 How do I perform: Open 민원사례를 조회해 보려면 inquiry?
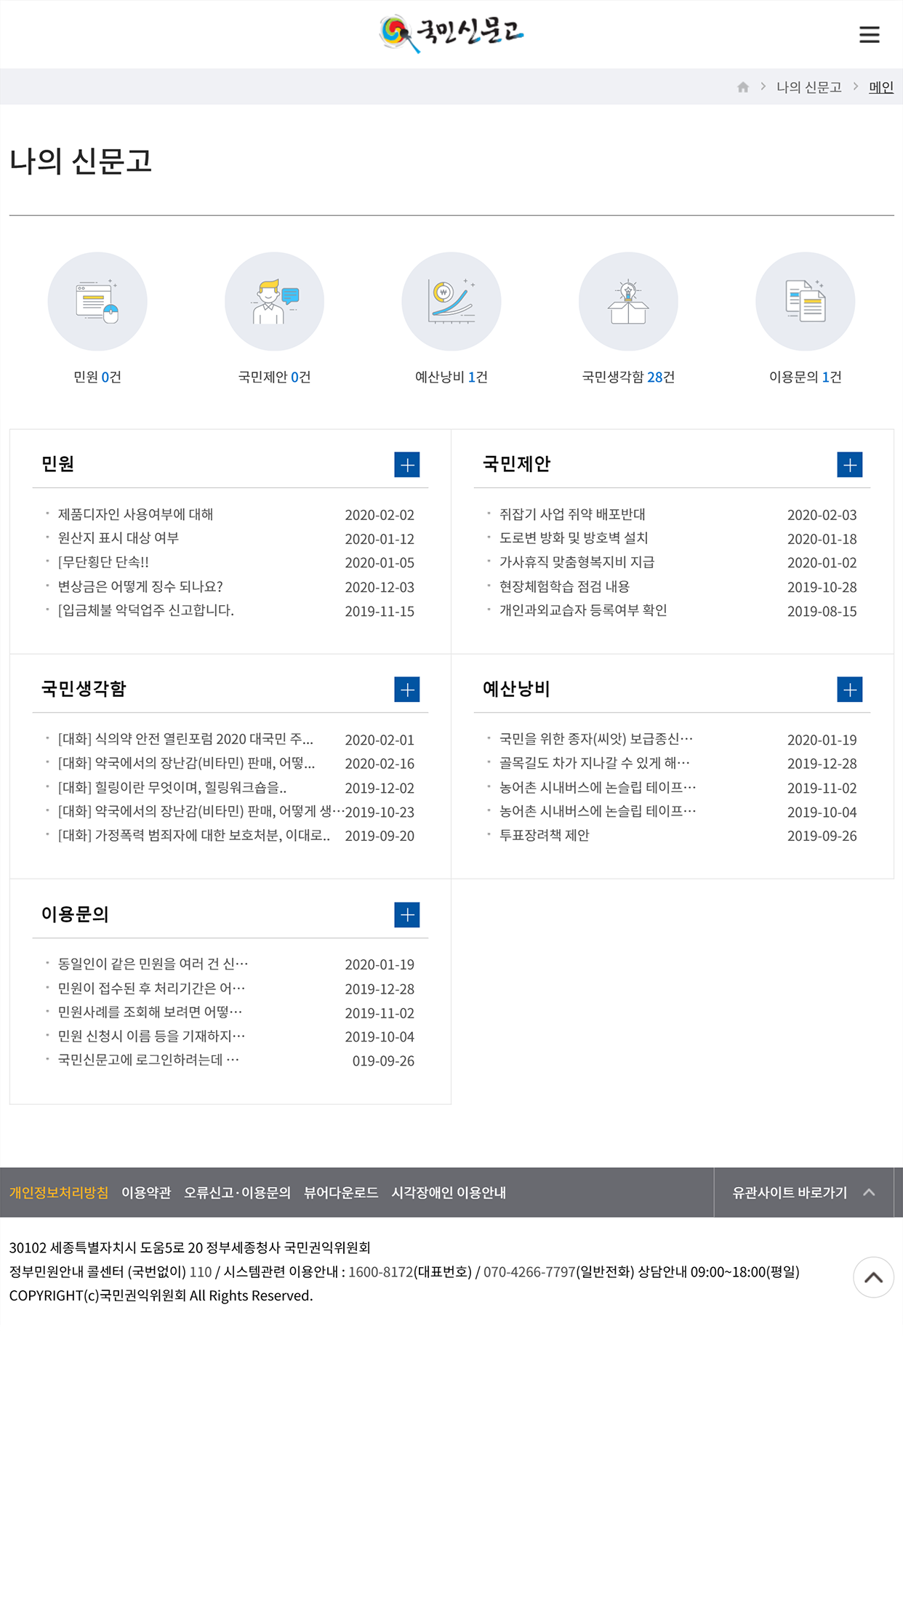coord(150,1012)
